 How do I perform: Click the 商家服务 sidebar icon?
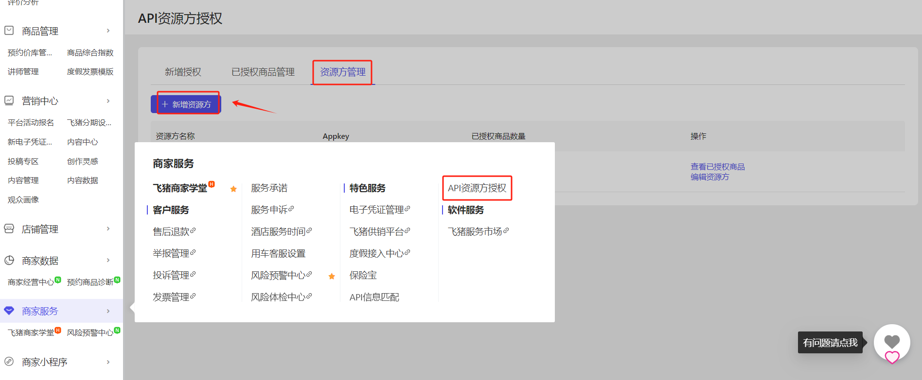9,311
